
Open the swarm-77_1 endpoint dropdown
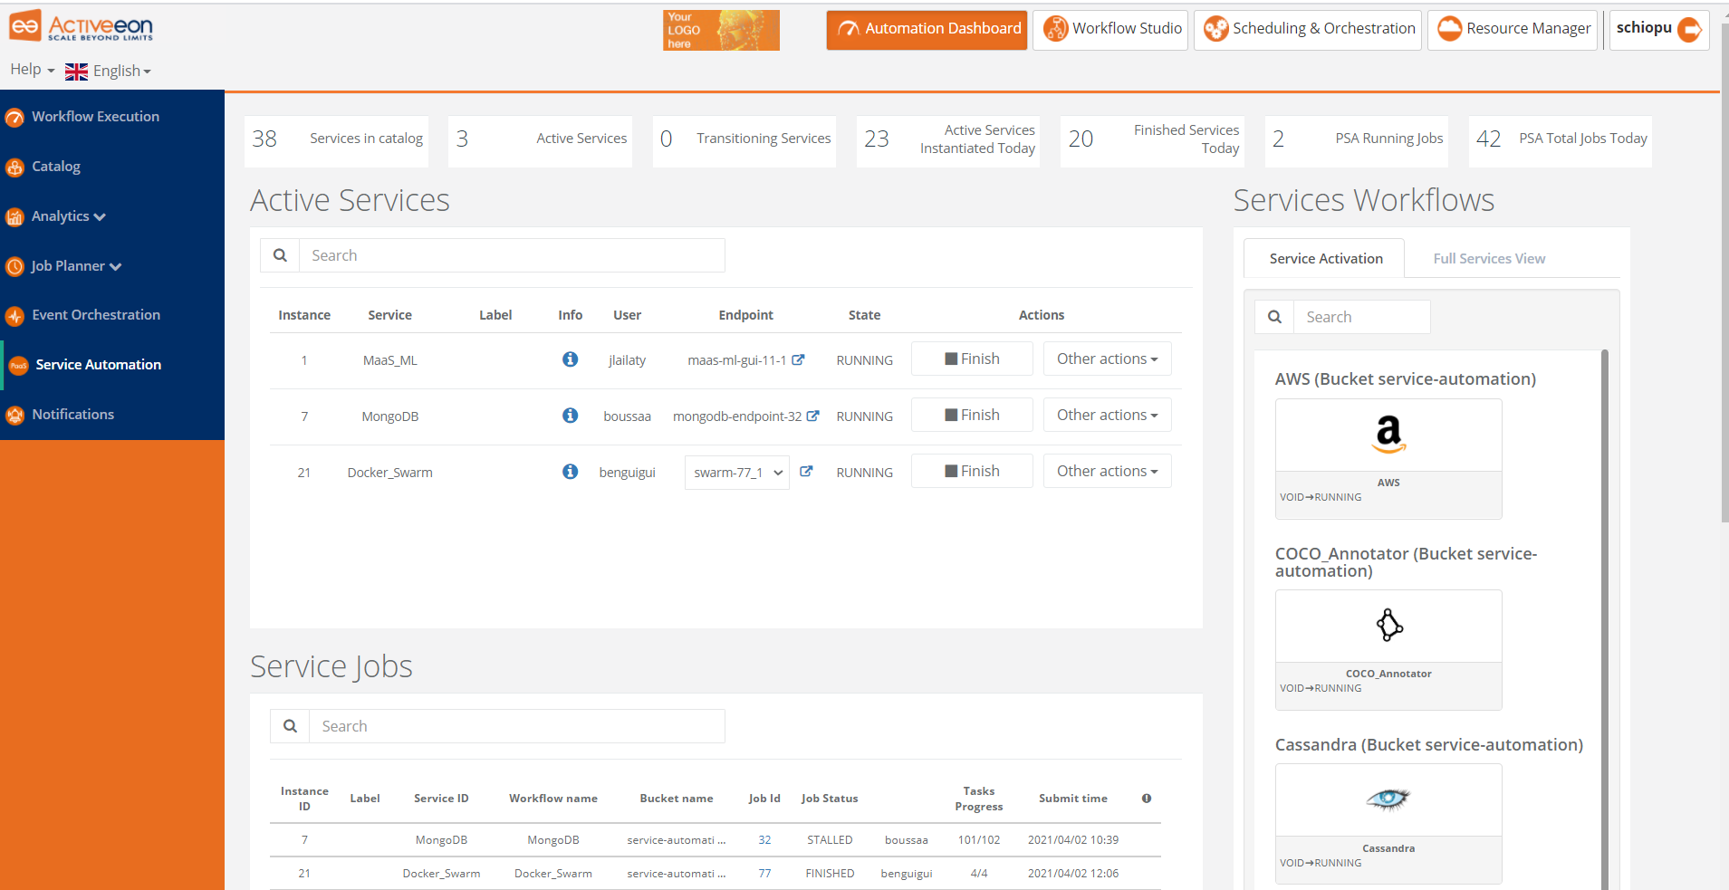(737, 473)
